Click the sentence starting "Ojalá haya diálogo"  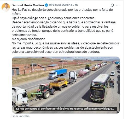point(54,18)
